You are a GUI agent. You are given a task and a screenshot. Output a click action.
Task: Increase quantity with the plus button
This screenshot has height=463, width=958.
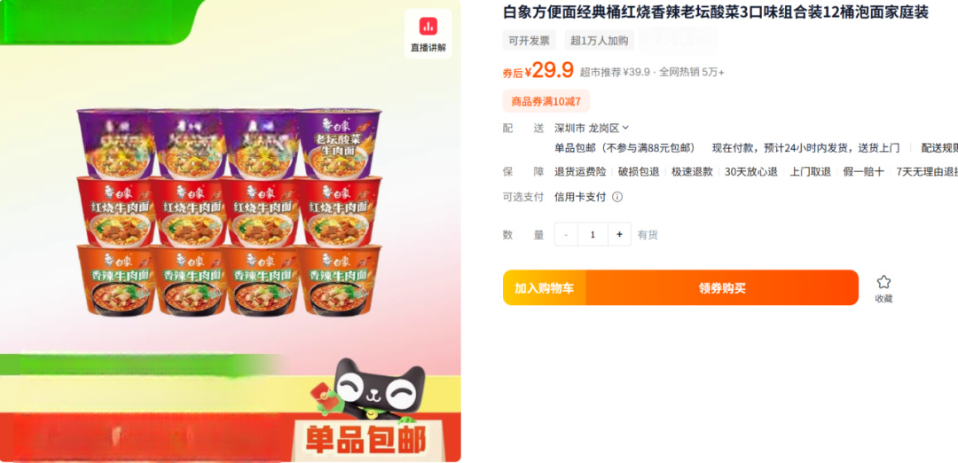click(x=619, y=234)
